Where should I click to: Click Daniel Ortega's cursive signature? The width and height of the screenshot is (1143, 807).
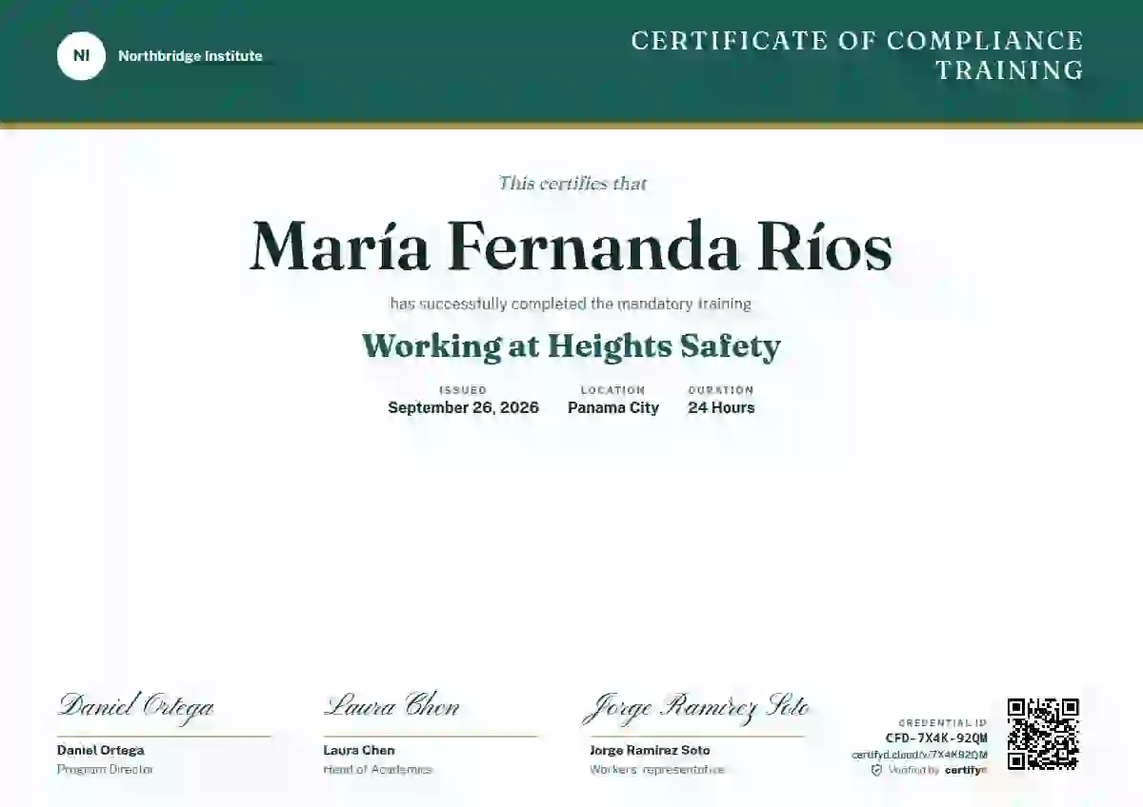click(x=136, y=706)
